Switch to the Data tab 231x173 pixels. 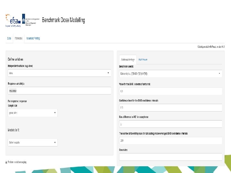(9, 38)
